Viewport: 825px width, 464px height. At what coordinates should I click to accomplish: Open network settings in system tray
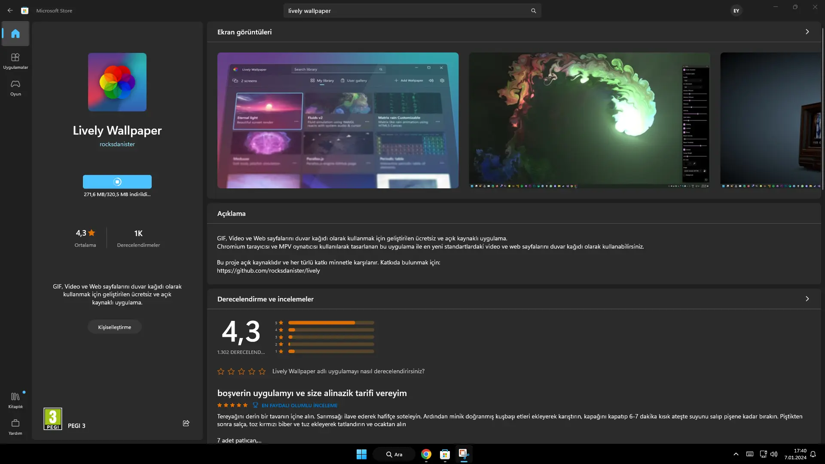point(763,454)
